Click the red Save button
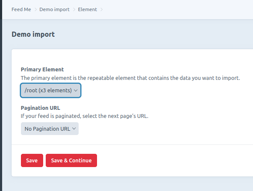Image resolution: width=253 pixels, height=191 pixels. coord(32,160)
